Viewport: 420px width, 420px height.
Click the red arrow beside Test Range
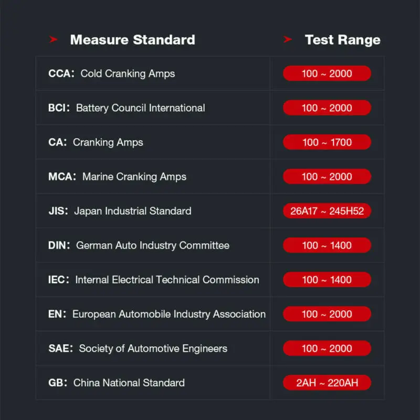pos(287,40)
